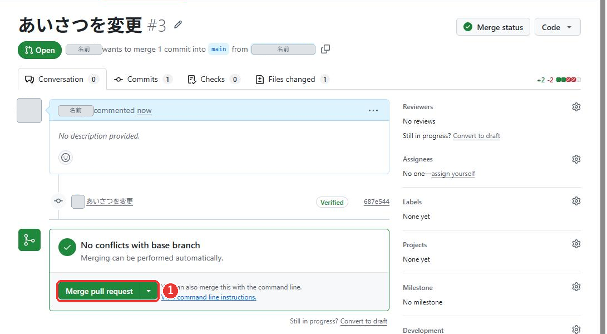Click the +2 -2 diffstat indicator
Viewport: 607px width, 334px height.
[x=559, y=80]
